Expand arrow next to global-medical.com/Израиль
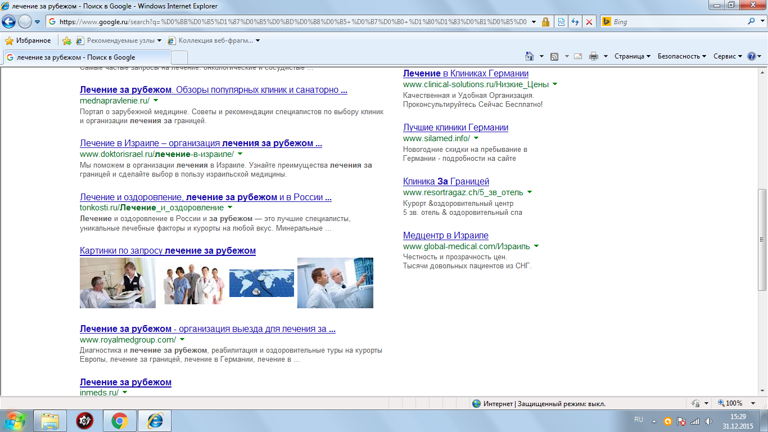 [536, 246]
